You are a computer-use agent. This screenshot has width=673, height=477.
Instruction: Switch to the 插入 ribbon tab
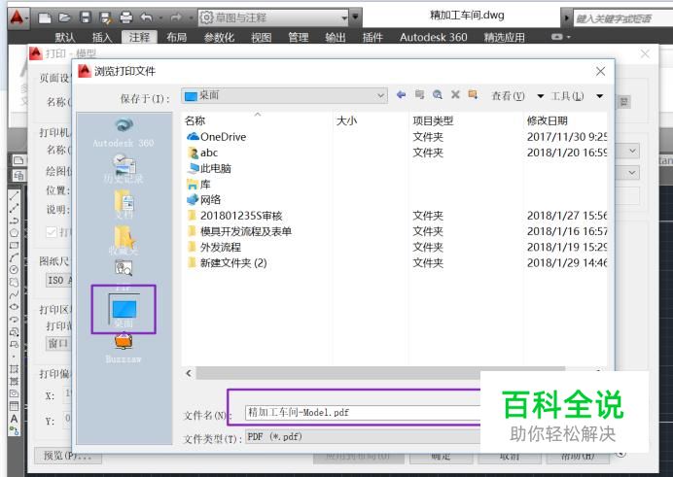[x=102, y=38]
